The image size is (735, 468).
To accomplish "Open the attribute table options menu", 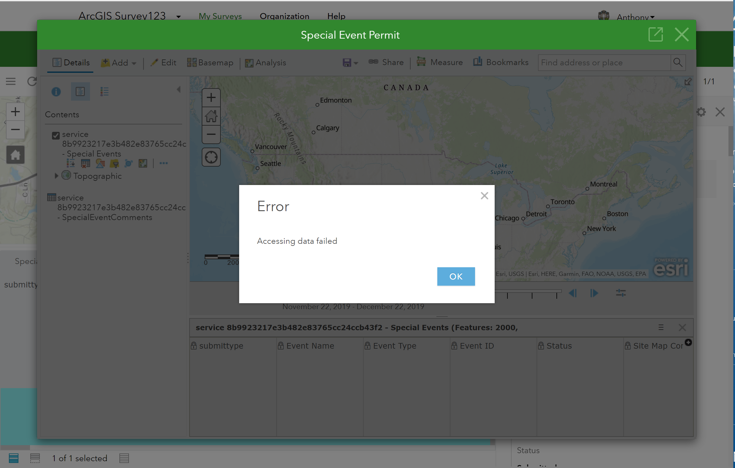I will click(661, 327).
